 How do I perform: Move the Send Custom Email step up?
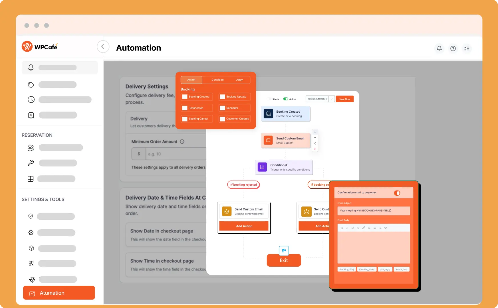click(315, 132)
